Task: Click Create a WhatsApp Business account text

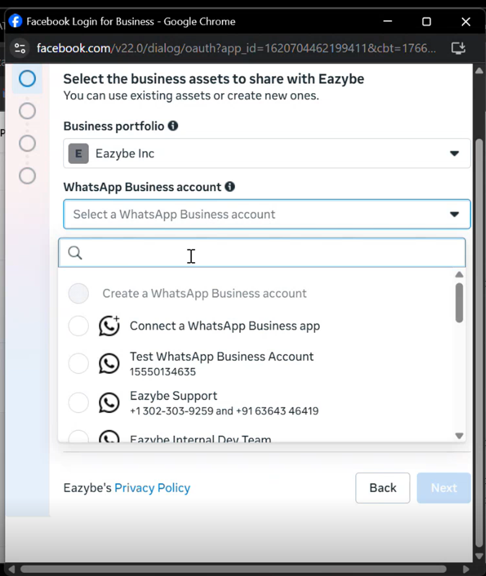Action: 204,294
